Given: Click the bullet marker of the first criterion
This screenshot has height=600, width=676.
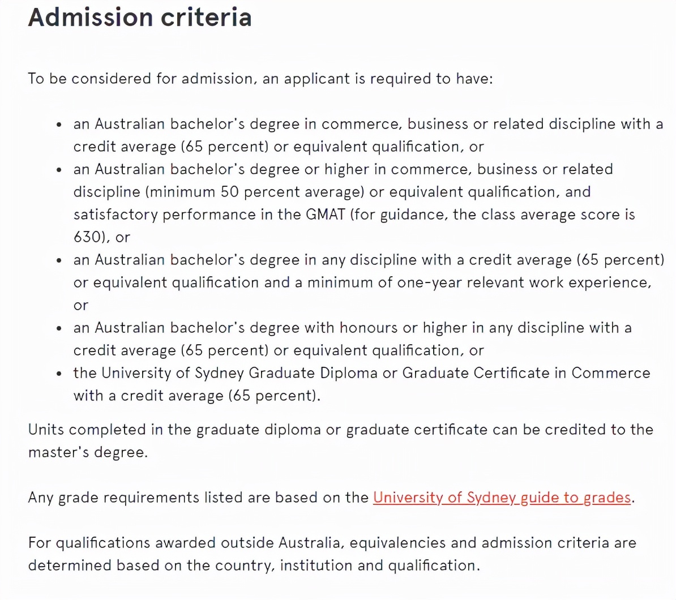Looking at the screenshot, I should click(x=59, y=125).
